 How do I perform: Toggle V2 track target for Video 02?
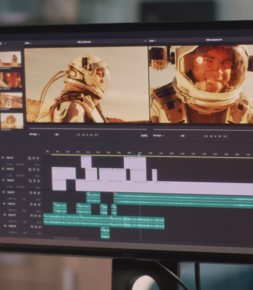click(x=3, y=169)
